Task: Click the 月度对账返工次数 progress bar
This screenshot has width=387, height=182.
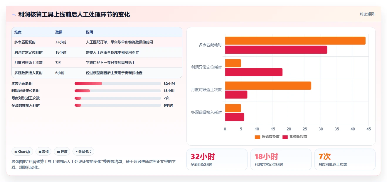Action: [x=118, y=98]
